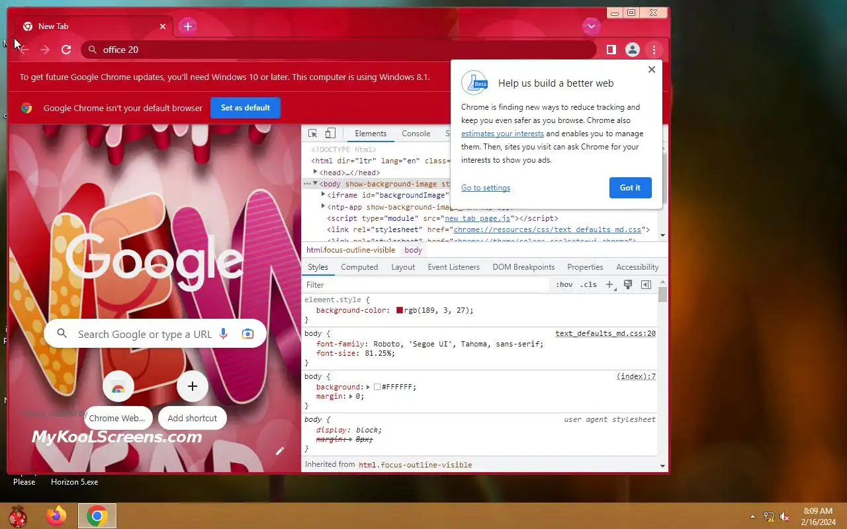
Task: Click the styles Filter input field
Action: [x=426, y=285]
